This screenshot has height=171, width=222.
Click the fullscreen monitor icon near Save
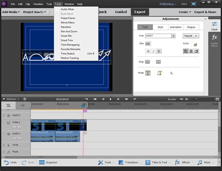pos(193,4)
